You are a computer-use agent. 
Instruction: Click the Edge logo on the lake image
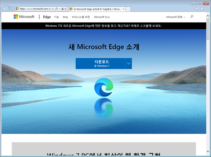104,87
